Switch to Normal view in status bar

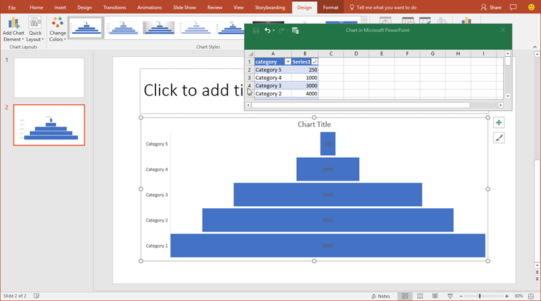point(404,296)
